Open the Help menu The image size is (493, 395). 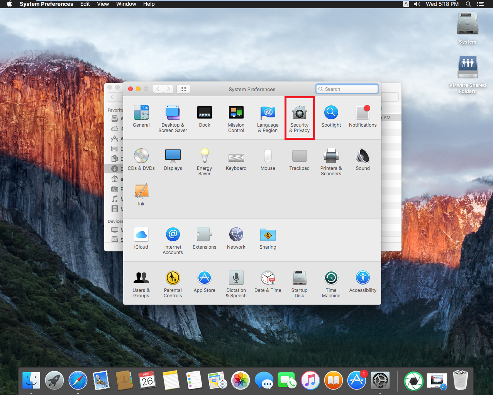149,4
